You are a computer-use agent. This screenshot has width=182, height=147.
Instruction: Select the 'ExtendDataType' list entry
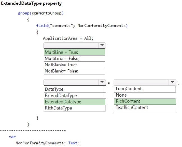pyautogui.click(x=75, y=95)
